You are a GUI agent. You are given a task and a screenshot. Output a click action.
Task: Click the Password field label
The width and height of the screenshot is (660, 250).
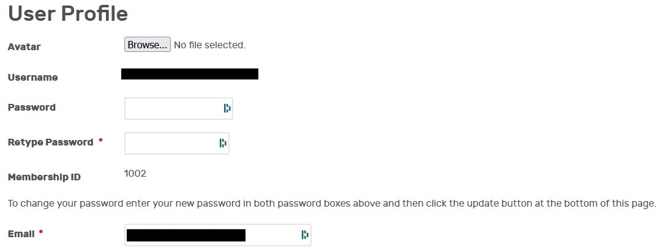point(32,107)
